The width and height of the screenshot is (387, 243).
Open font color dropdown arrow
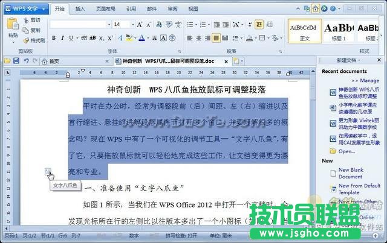(148, 38)
